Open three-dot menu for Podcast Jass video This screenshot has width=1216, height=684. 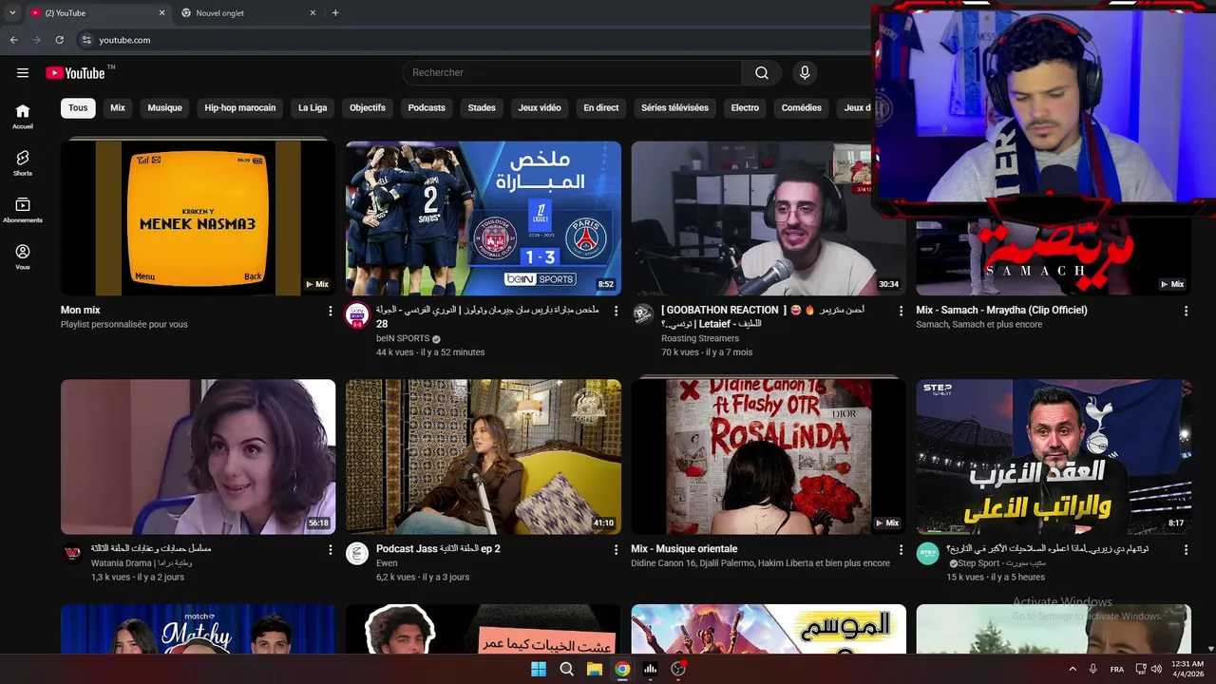tap(616, 549)
